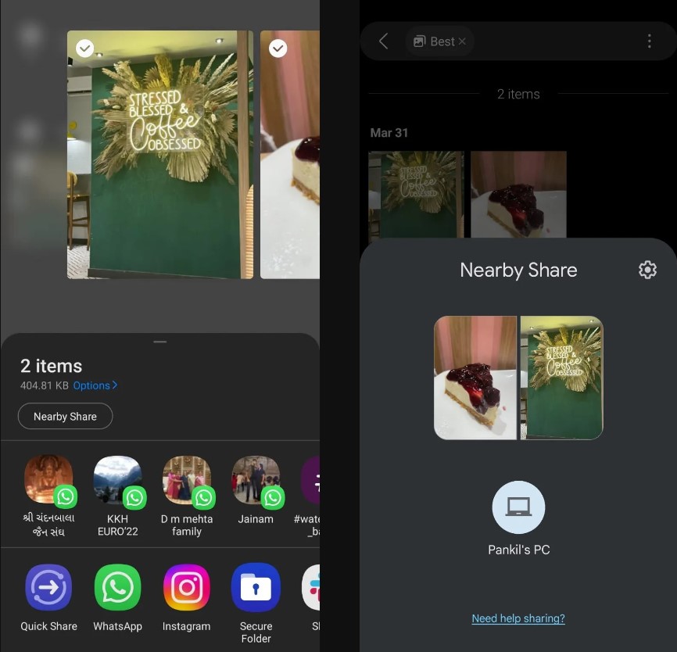The image size is (677, 652).
Task: Deselect the cheesecake photo checkmark
Action: tap(278, 48)
